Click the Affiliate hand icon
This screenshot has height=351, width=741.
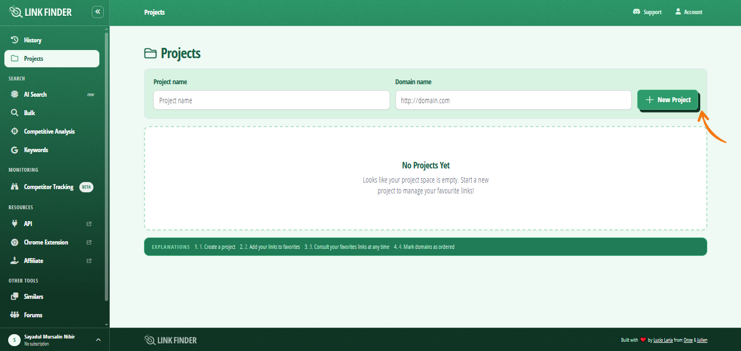pos(15,261)
